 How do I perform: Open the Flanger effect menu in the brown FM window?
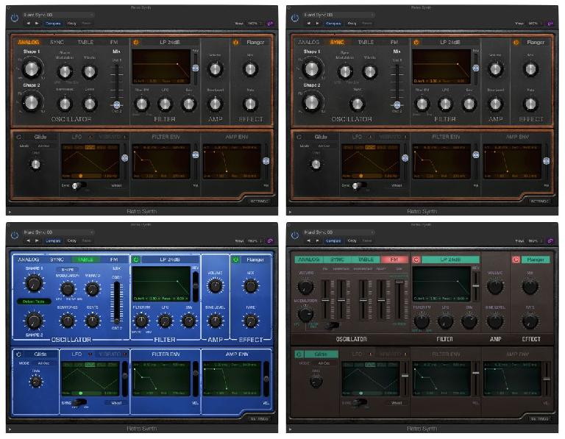[x=536, y=260]
